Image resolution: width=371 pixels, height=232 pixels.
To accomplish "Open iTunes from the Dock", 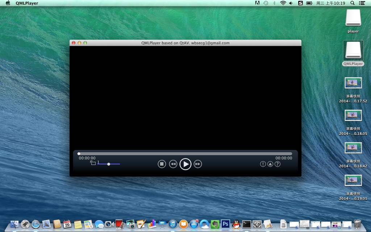I will tap(173, 224).
